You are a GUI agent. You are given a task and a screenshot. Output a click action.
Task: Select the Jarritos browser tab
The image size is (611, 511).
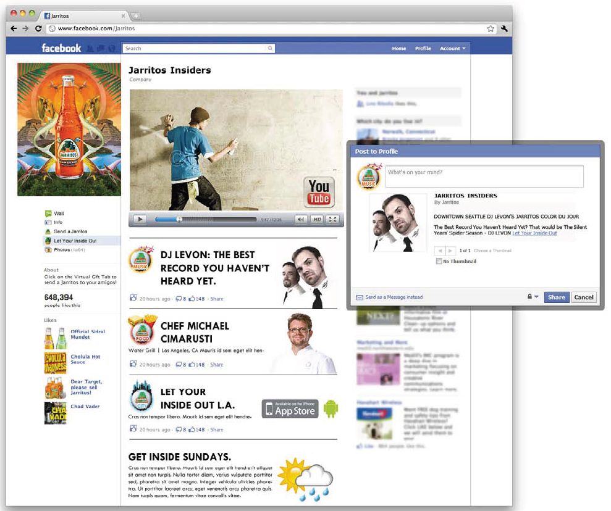click(x=84, y=16)
